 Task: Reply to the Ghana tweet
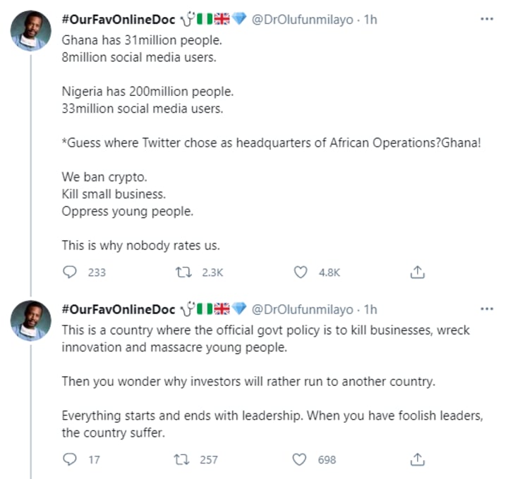[x=70, y=272]
